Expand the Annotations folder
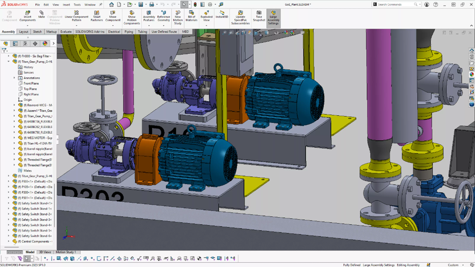 (x=14, y=78)
